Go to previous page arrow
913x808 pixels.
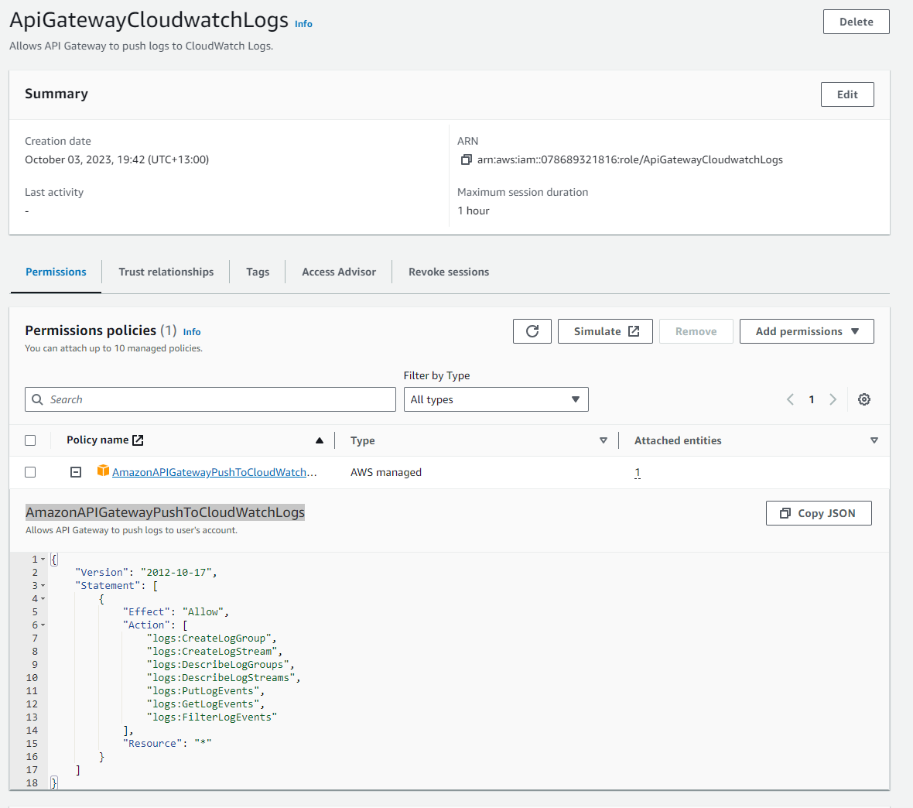790,399
